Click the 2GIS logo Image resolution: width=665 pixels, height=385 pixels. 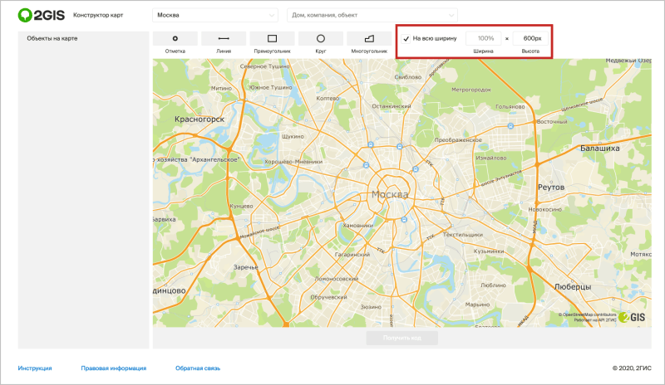tap(41, 15)
